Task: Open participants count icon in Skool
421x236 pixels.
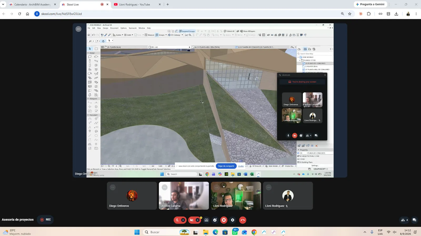Action: (x=404, y=220)
